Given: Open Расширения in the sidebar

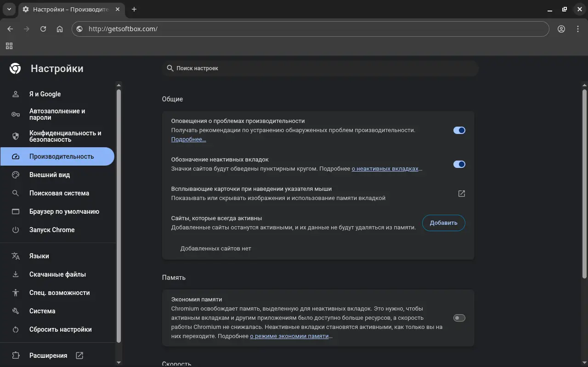Looking at the screenshot, I should [48, 356].
